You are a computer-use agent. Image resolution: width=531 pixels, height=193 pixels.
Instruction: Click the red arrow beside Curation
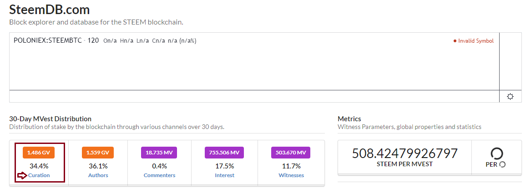22,176
